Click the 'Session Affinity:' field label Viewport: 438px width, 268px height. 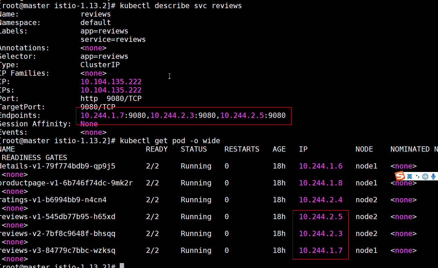pos(35,124)
